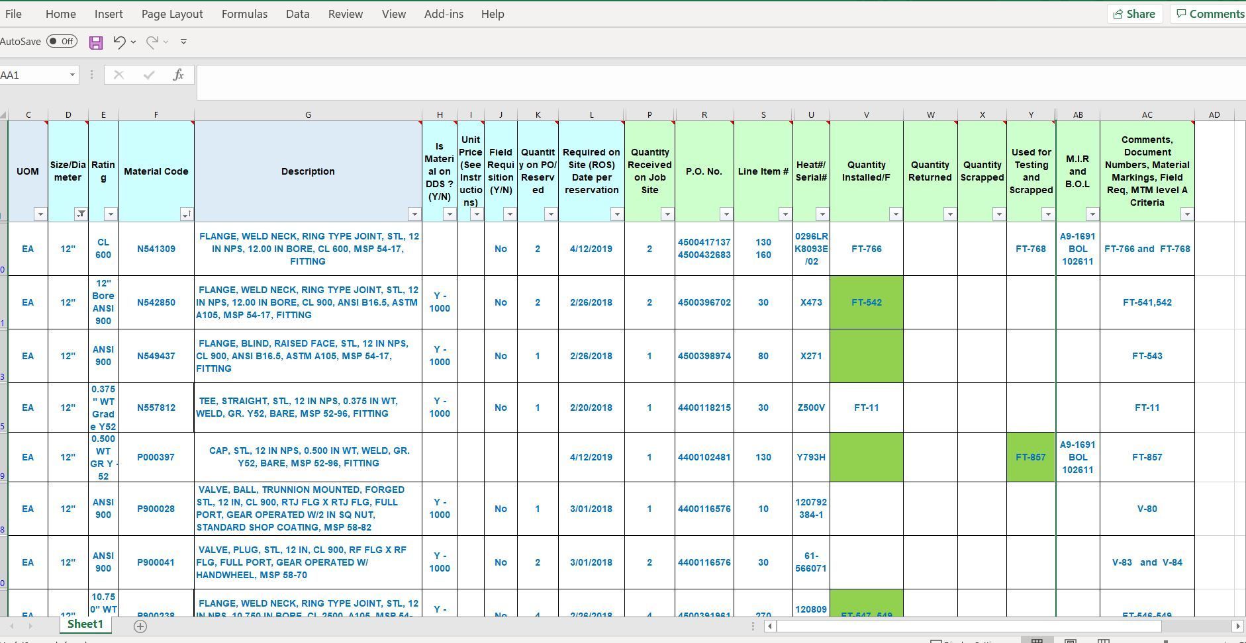Click the Sheet1 worksheet tab
Viewport: 1246px width, 643px height.
coord(85,624)
